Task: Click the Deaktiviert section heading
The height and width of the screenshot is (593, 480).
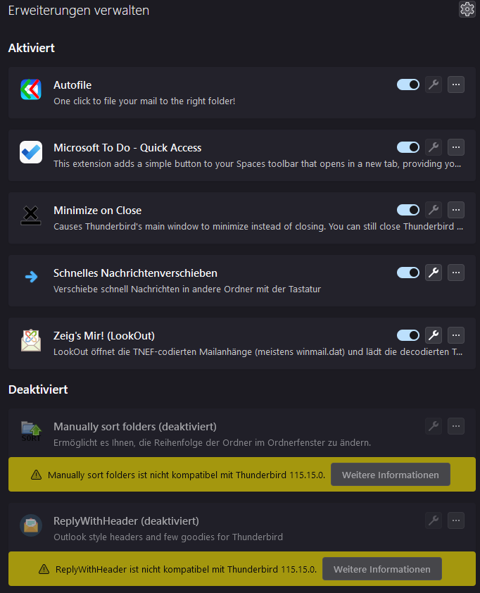Action: click(x=38, y=389)
